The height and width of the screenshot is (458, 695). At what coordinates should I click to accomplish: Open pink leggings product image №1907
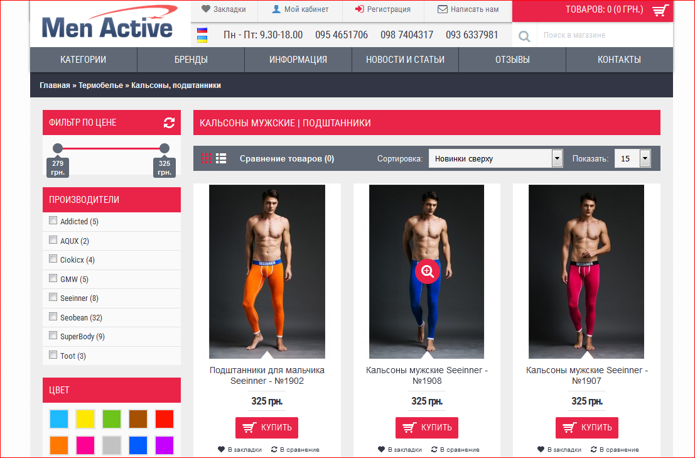coord(586,271)
